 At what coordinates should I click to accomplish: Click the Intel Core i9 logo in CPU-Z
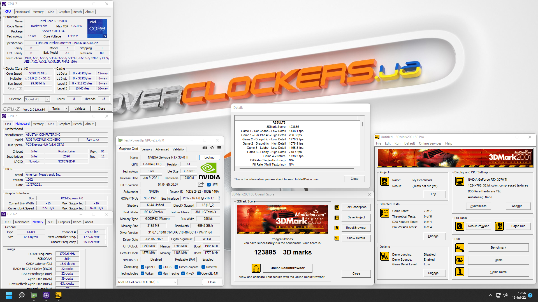[97, 29]
